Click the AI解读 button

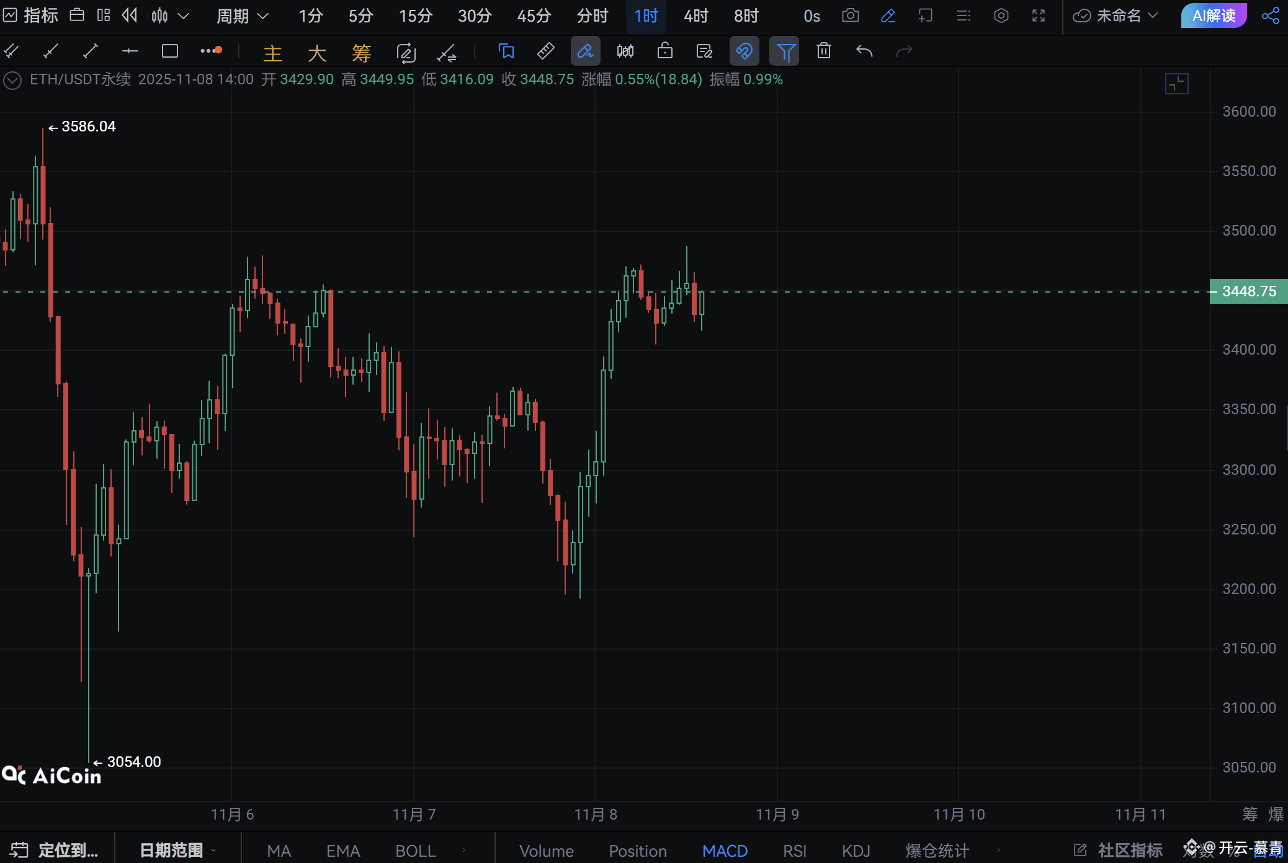(1214, 15)
